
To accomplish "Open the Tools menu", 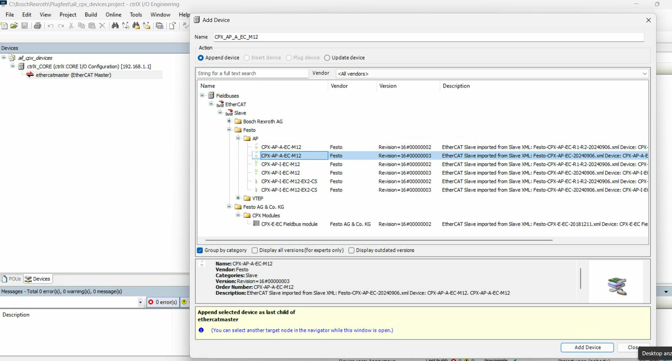I will [x=136, y=14].
